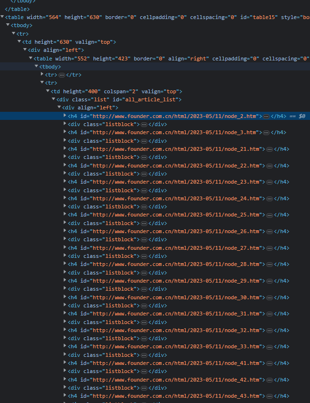Click ellipsis button in h4 node_21.htm row
The height and width of the screenshot is (403, 310).
270,149
